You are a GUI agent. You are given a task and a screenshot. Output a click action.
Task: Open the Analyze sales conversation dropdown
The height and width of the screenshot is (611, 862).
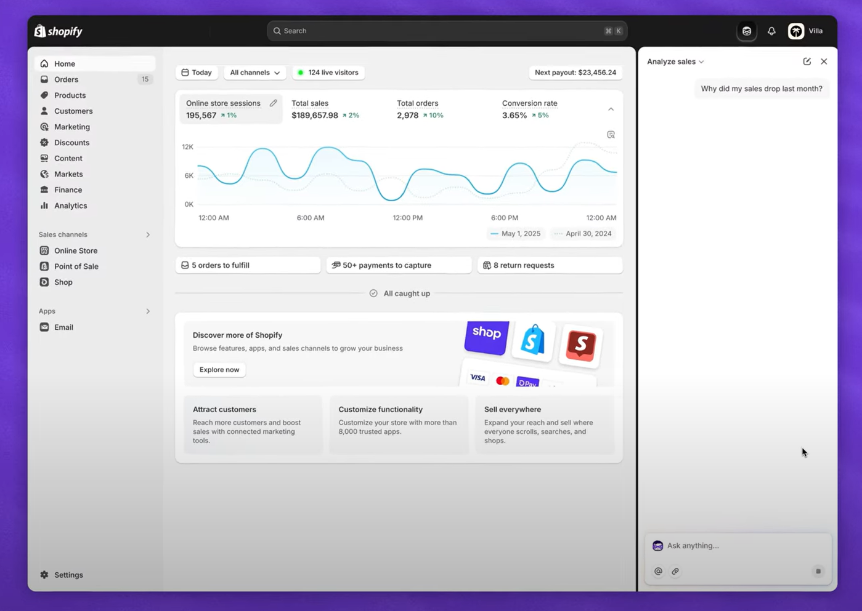pos(675,62)
